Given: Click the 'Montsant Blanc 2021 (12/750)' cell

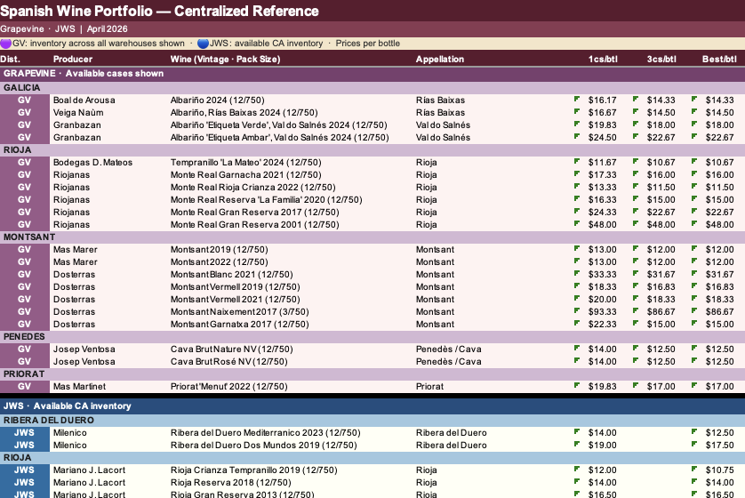Looking at the screenshot, I should (231, 274).
